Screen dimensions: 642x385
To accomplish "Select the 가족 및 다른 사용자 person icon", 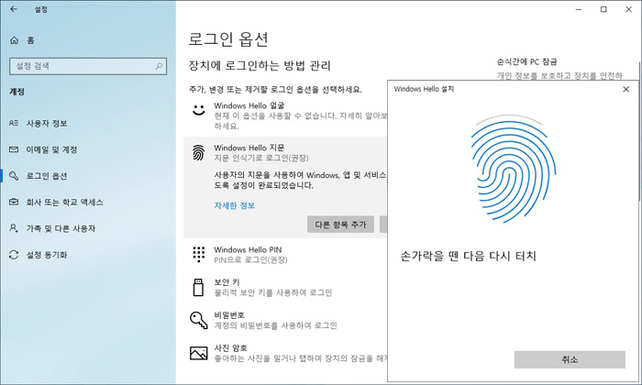I will click(14, 228).
